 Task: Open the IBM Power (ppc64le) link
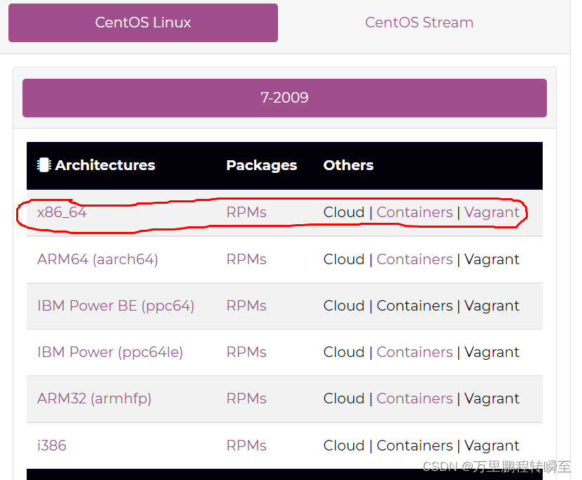[110, 352]
